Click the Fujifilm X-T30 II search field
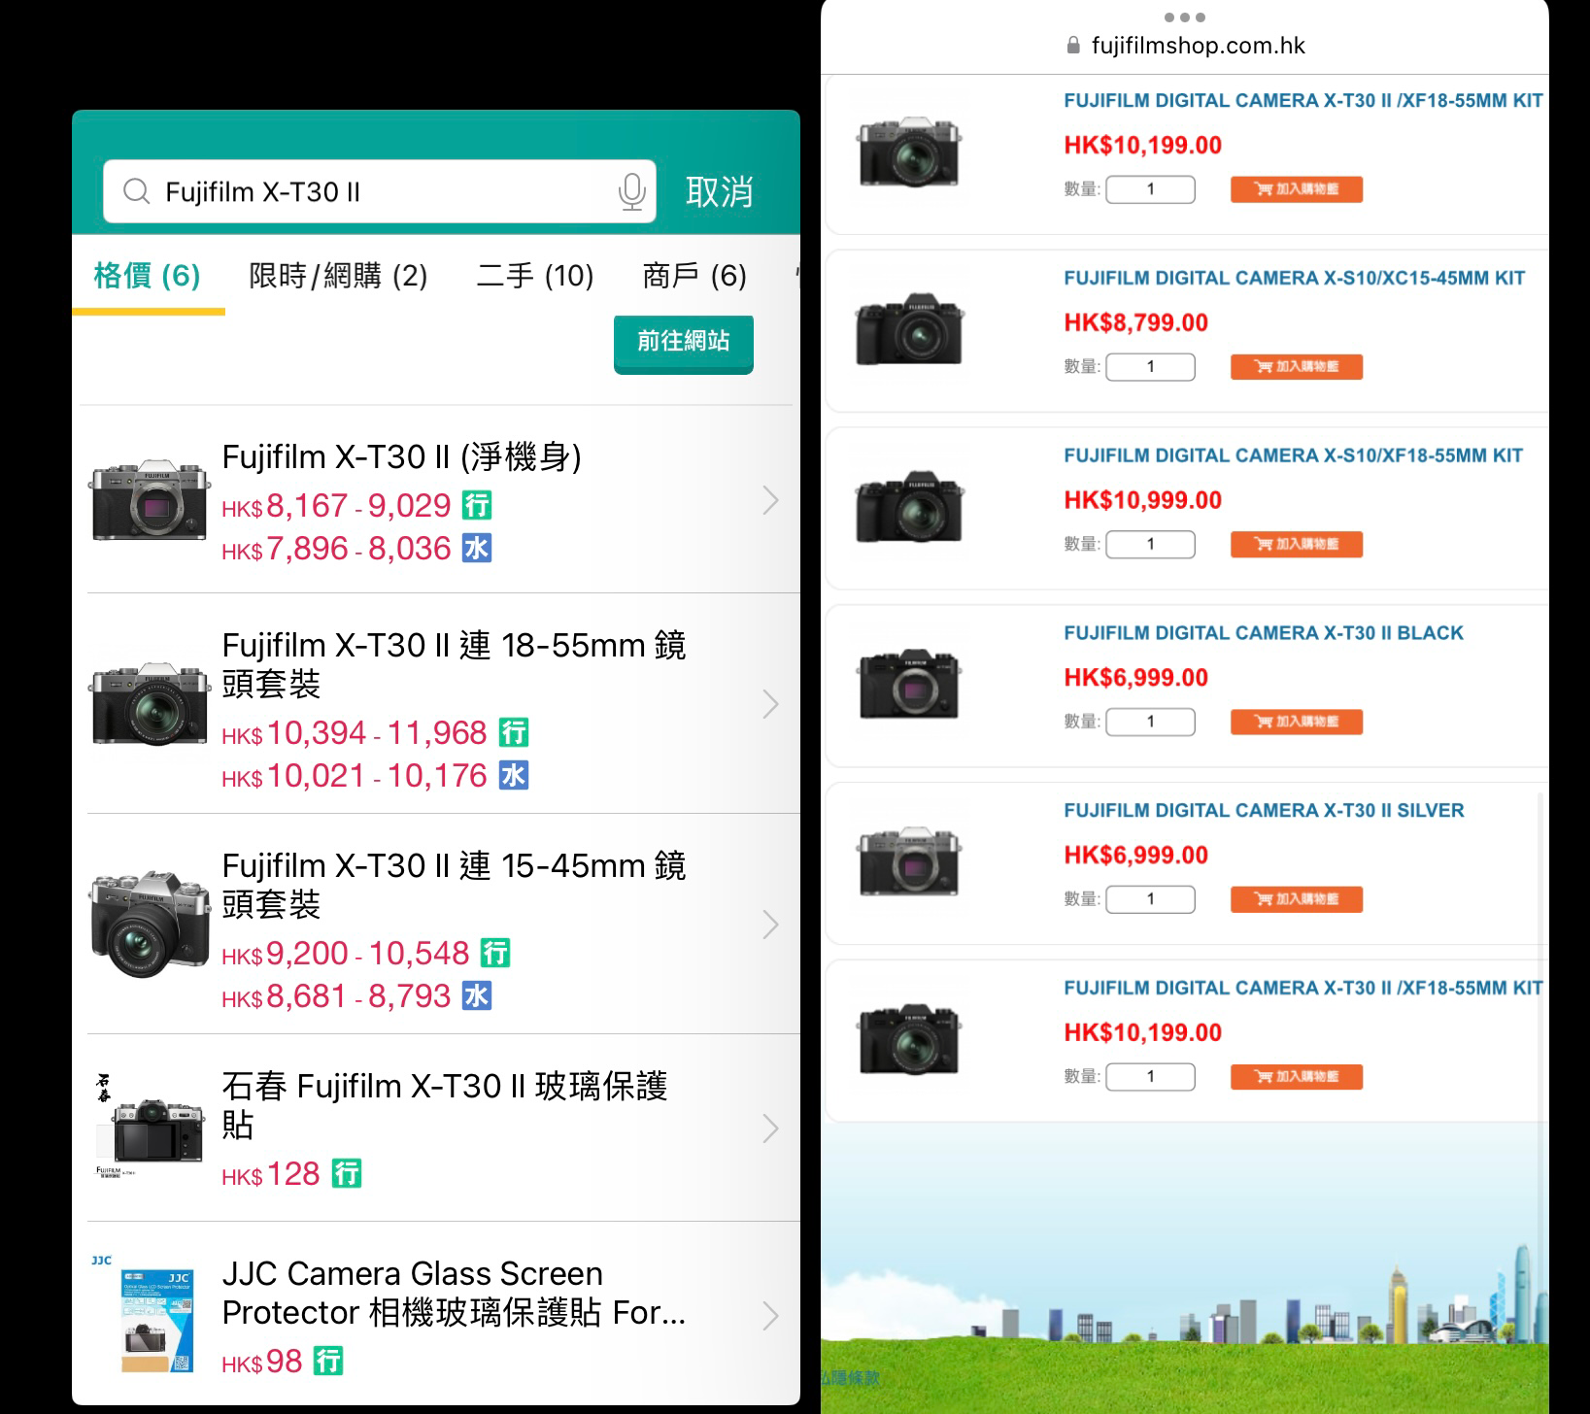The image size is (1590, 1414). tap(380, 191)
